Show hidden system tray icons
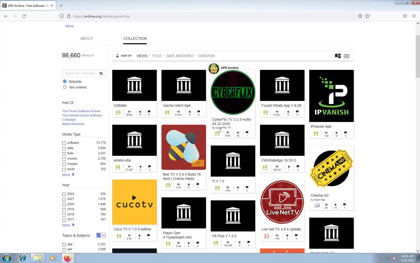This screenshot has height=263, width=420. click(x=382, y=258)
